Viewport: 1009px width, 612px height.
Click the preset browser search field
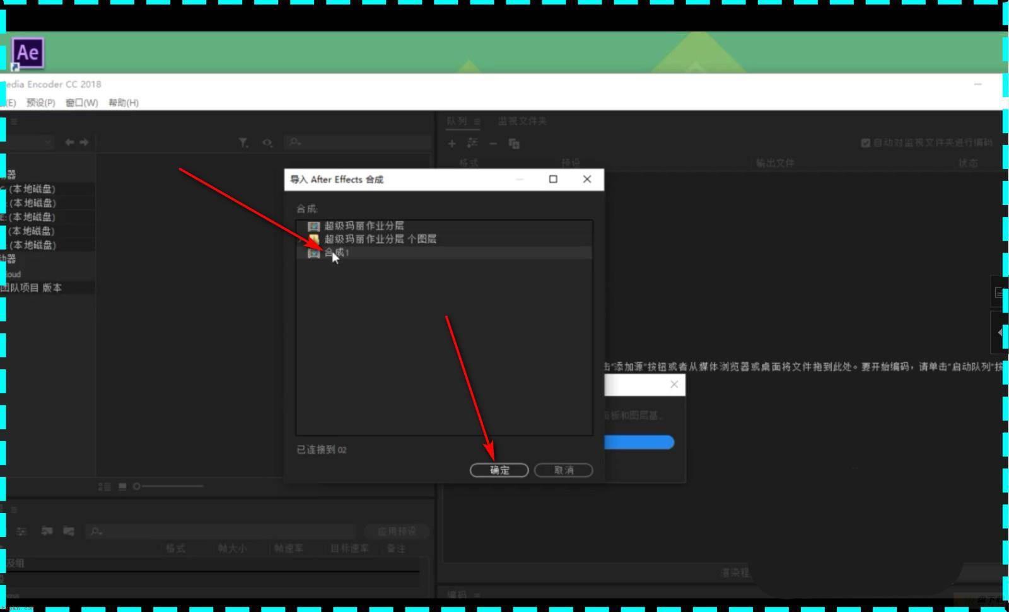tap(221, 531)
